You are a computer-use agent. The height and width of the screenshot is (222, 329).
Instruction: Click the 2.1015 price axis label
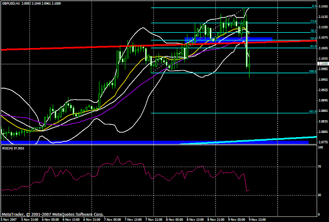[x=323, y=59]
